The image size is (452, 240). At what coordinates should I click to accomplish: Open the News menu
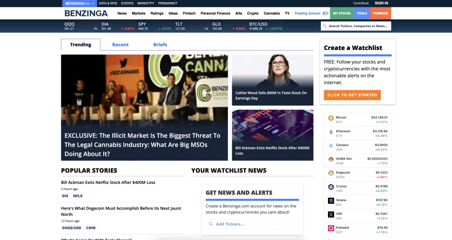click(x=122, y=13)
